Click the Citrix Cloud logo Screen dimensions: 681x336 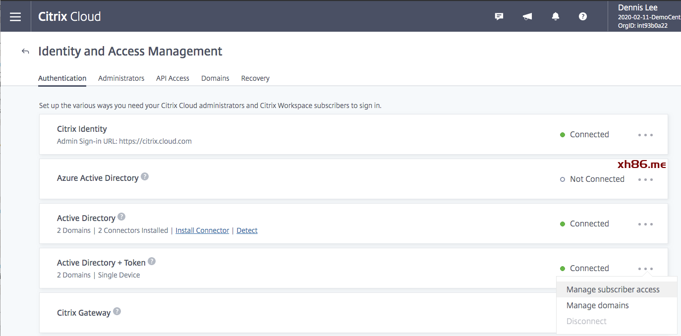(69, 16)
